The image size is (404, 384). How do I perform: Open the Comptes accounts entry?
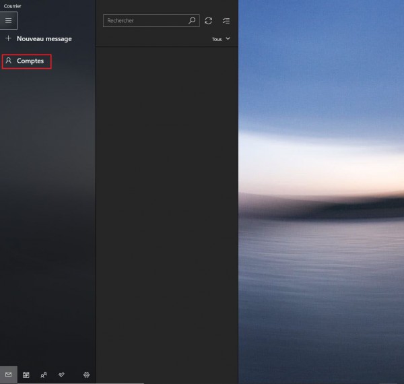[x=30, y=61]
